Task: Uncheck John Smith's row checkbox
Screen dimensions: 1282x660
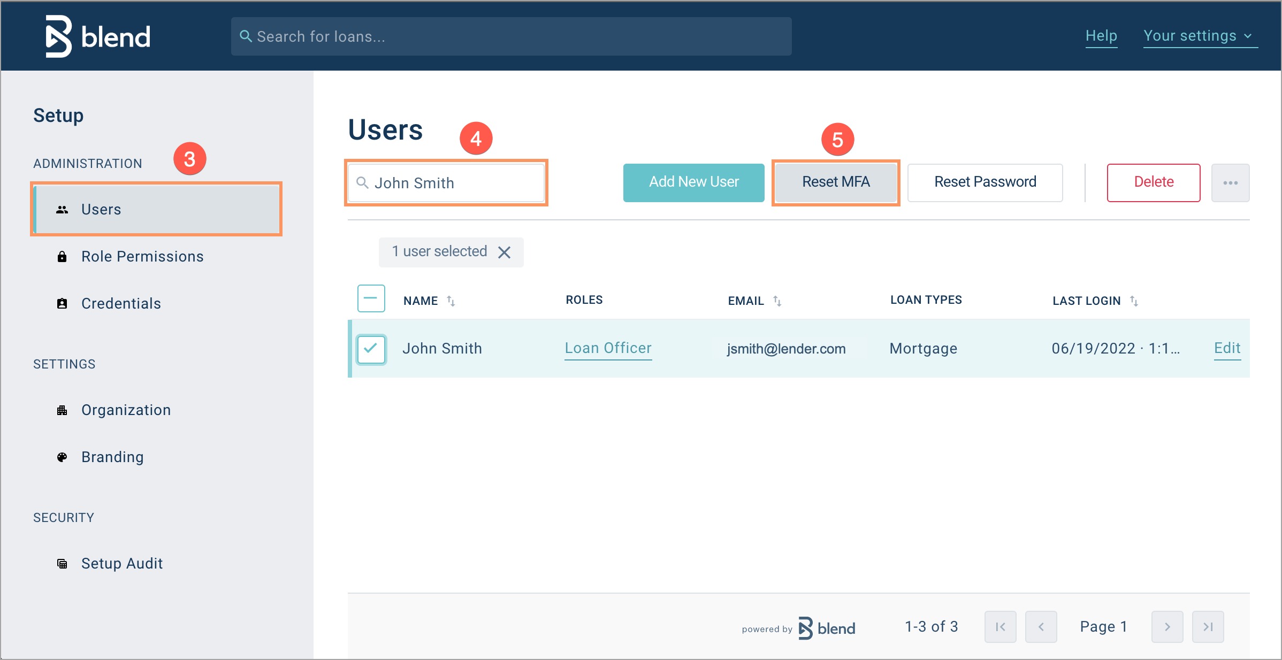Action: click(371, 349)
